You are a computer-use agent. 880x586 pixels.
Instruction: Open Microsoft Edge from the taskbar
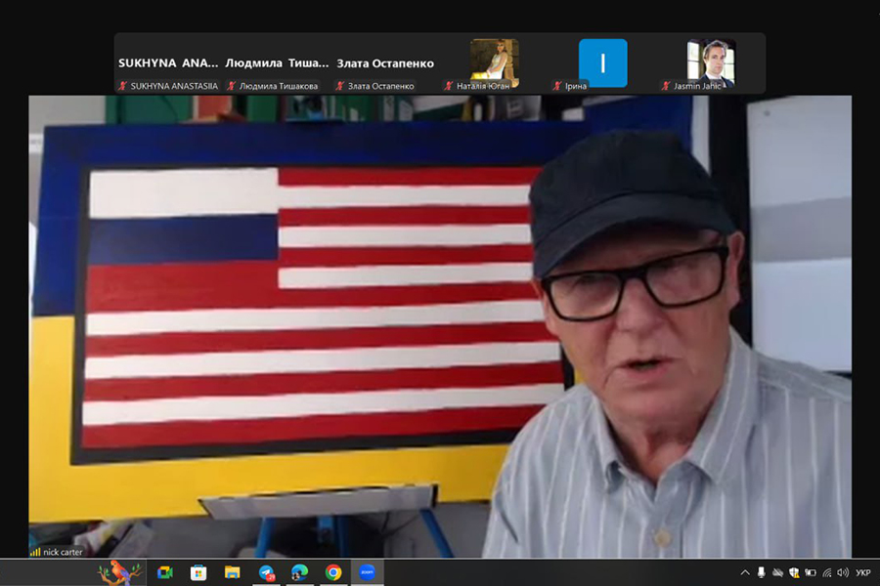pos(300,572)
